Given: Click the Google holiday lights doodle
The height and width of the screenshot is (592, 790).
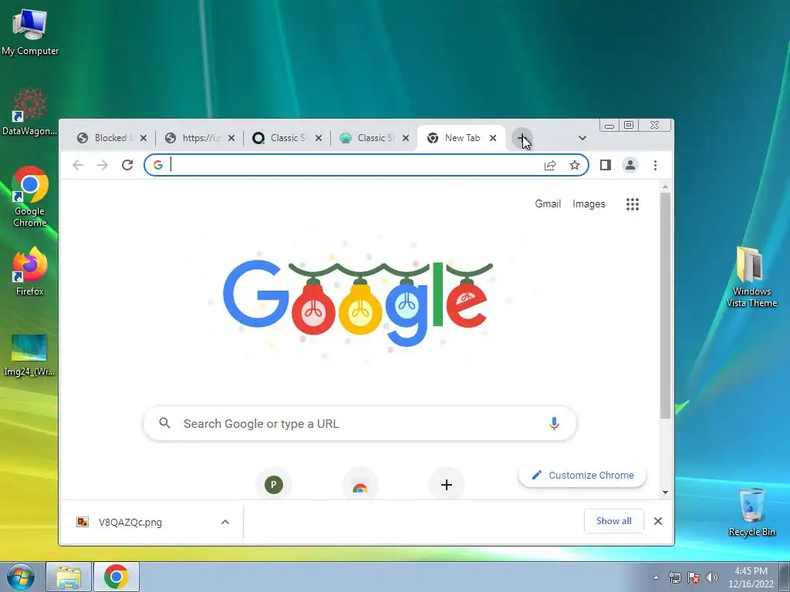Looking at the screenshot, I should click(358, 302).
